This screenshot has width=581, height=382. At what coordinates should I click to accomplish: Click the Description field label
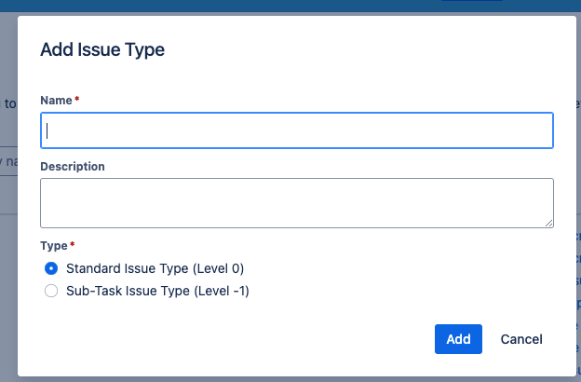click(73, 167)
